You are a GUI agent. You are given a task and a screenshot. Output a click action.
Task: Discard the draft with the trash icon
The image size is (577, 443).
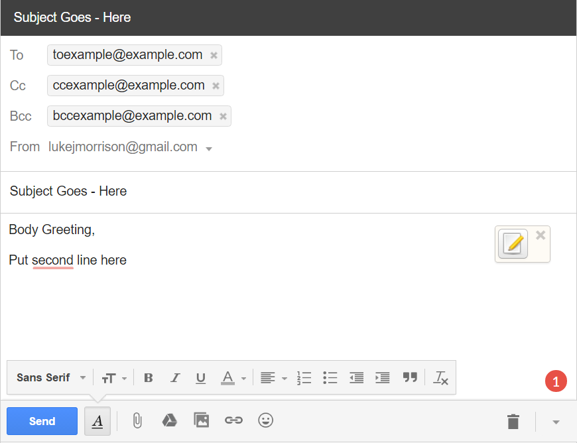click(x=513, y=420)
